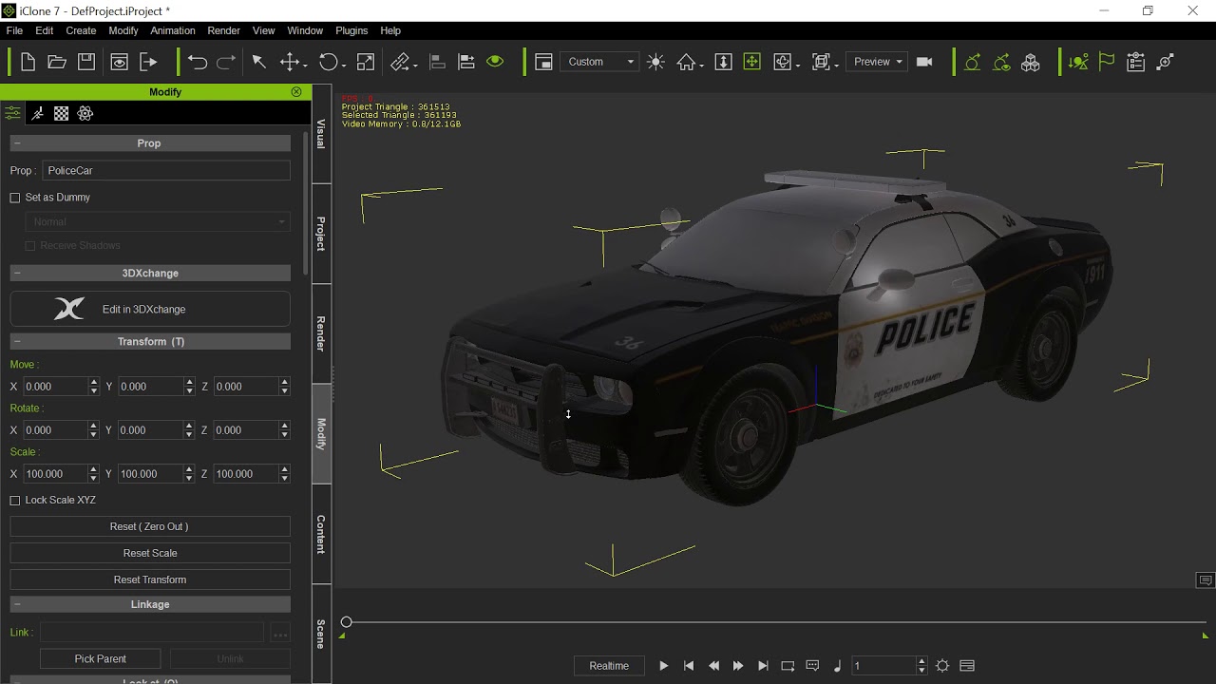Click the music note icon in playback bar
Viewport: 1216px width, 684px height.
pyautogui.click(x=837, y=666)
